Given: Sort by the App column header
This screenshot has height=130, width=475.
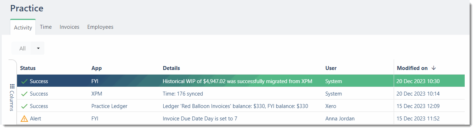Looking at the screenshot, I should (97, 68).
